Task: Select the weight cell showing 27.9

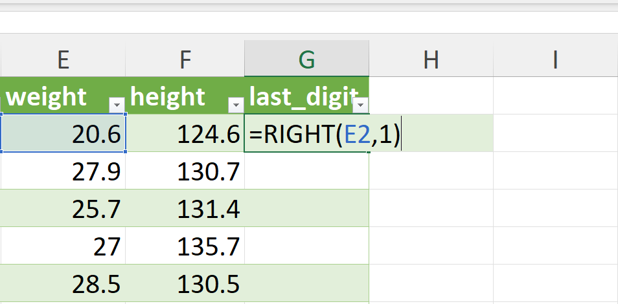Action: coord(63,171)
